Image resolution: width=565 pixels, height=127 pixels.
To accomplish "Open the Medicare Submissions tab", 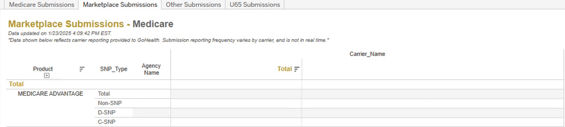I will [x=41, y=5].
